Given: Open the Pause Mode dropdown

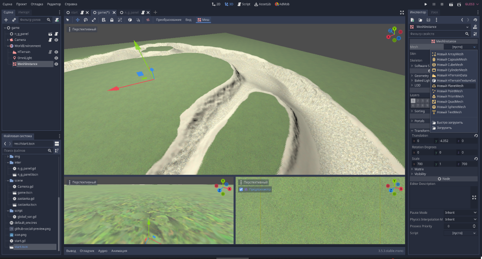Looking at the screenshot, I should [x=461, y=212].
